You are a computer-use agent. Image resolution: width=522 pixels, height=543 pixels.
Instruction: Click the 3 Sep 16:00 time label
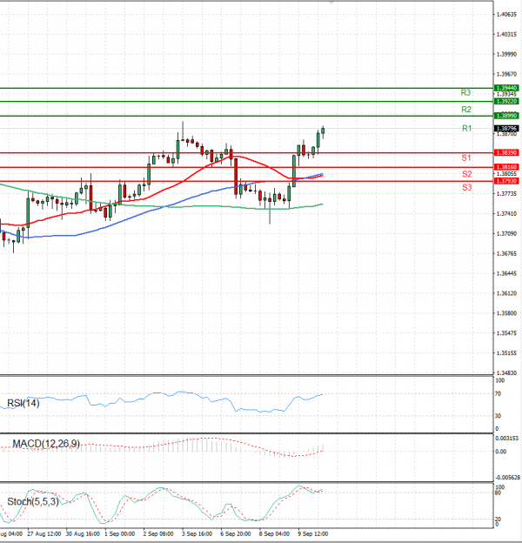click(x=197, y=533)
